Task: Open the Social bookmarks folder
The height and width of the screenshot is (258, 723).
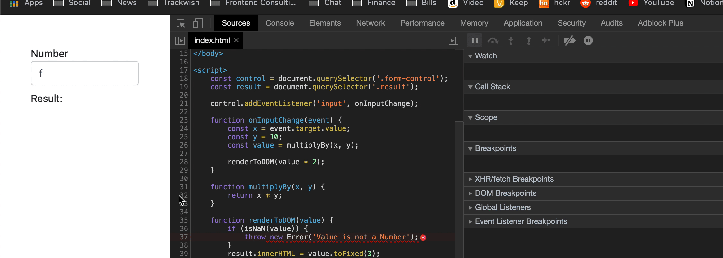Action: pos(72,3)
